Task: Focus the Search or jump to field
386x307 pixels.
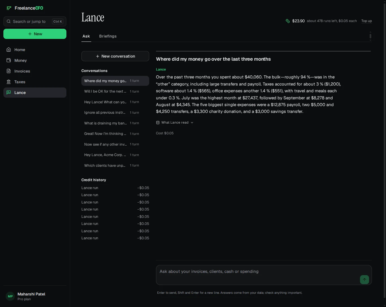Action: 35,21
